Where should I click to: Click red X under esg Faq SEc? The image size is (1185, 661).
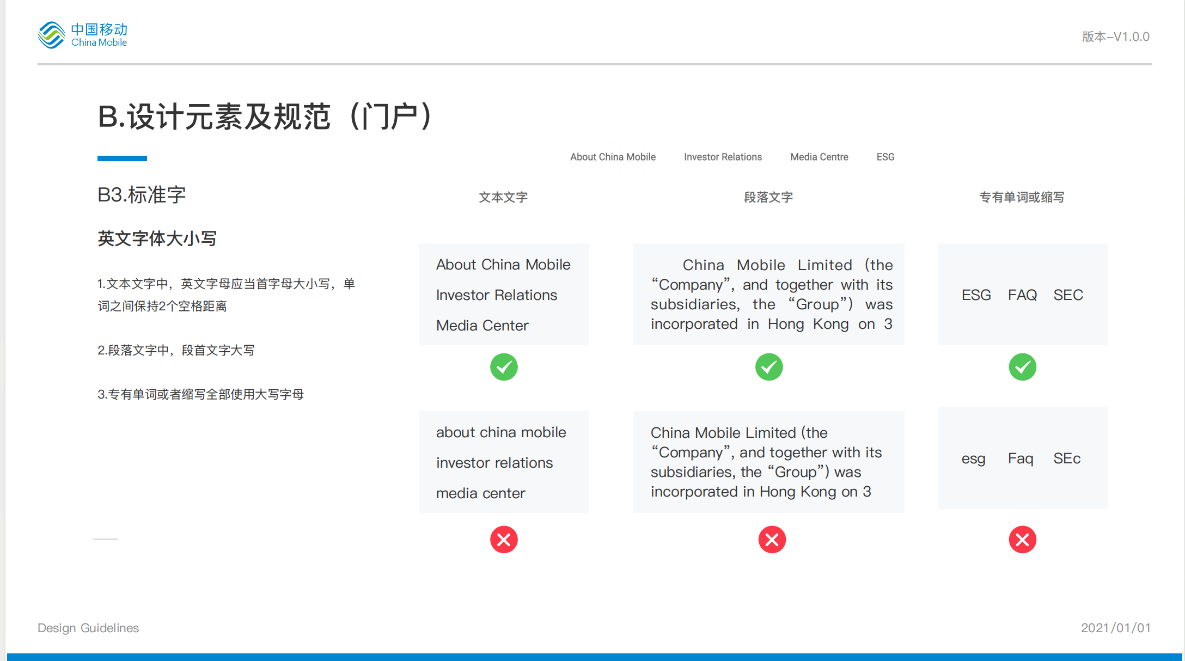coord(1022,540)
